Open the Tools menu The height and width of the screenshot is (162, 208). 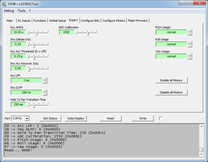21,11
